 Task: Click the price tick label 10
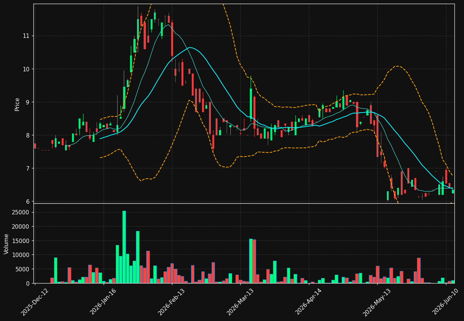[x=26, y=69]
